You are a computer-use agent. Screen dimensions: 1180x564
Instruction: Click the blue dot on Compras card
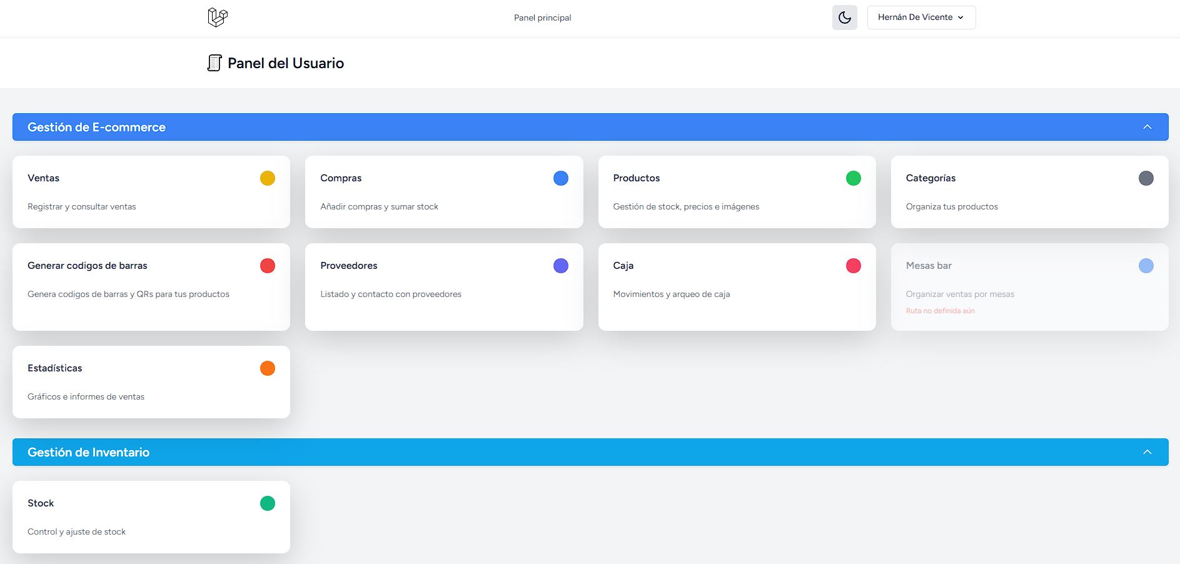[560, 178]
